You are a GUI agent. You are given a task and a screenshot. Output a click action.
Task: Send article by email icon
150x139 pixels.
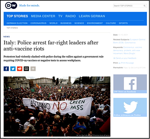[x=26, y=69]
